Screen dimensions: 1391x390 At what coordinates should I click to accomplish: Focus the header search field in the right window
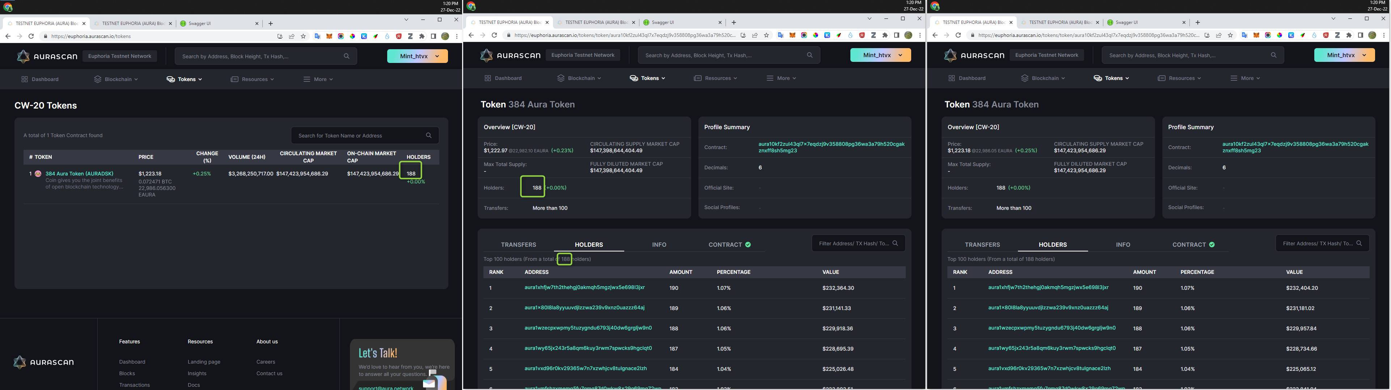click(1193, 55)
